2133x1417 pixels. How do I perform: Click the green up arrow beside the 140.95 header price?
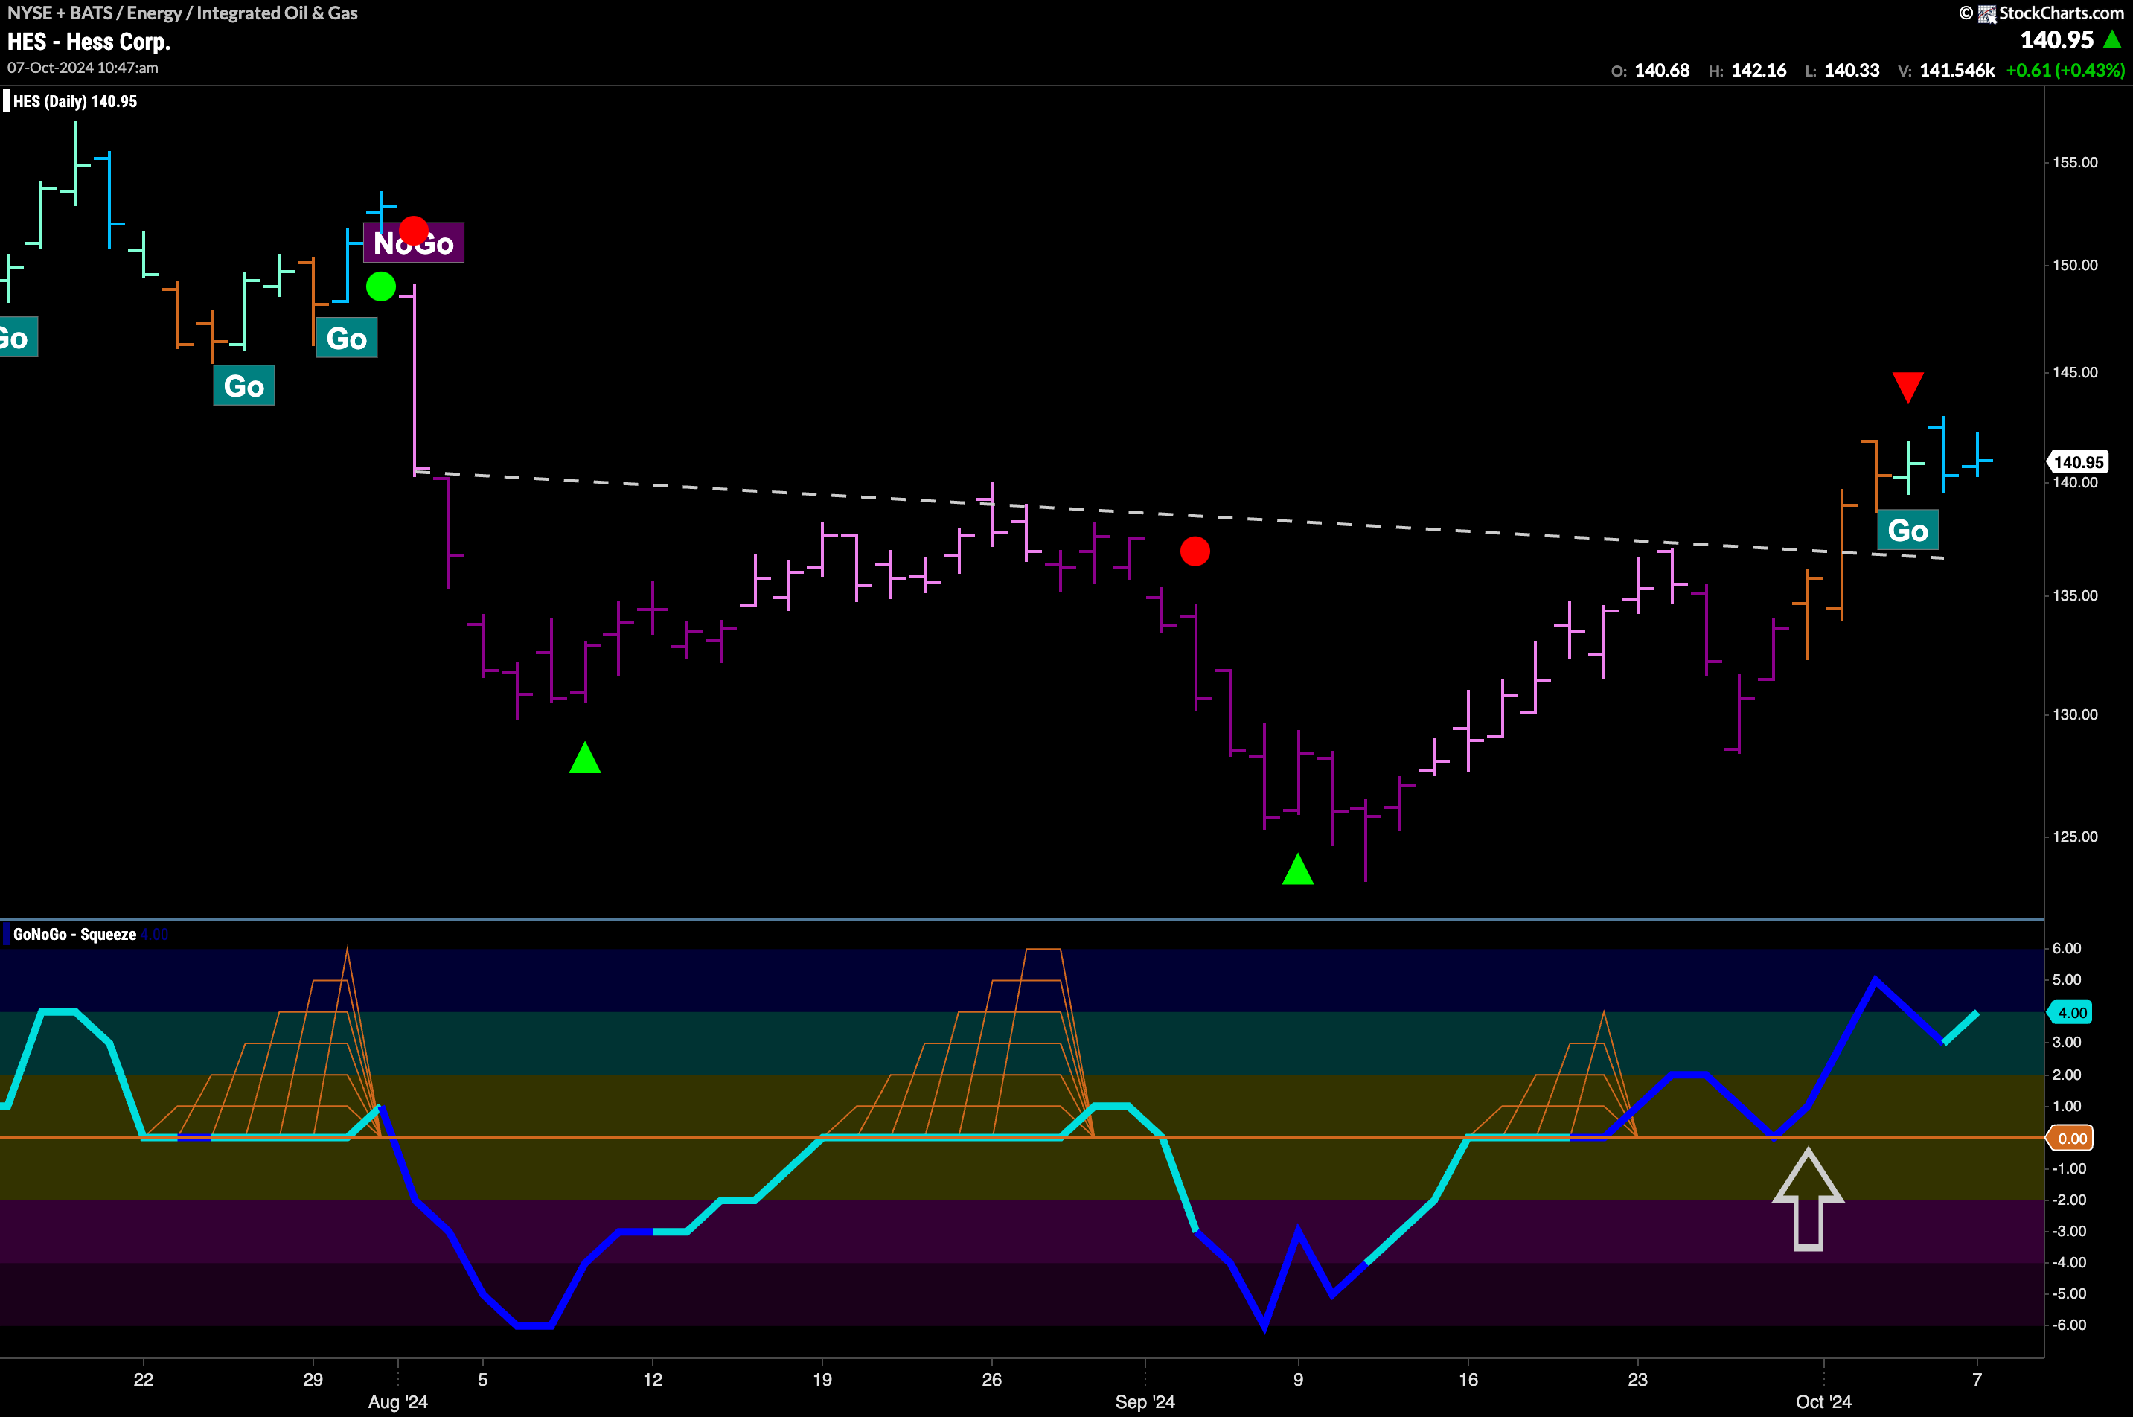coord(2112,39)
